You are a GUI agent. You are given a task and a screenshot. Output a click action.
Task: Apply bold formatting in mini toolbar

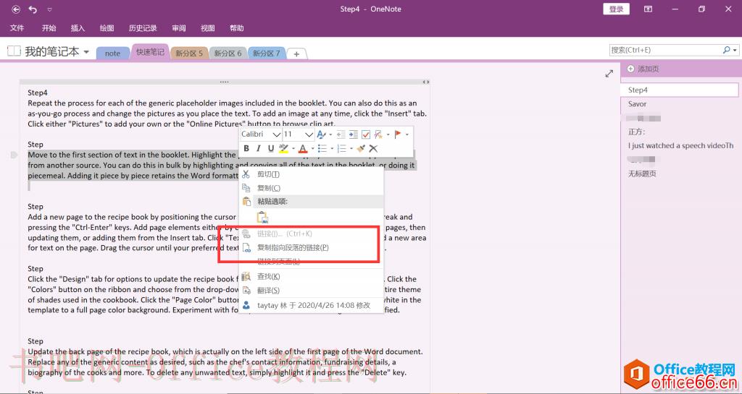coord(246,149)
